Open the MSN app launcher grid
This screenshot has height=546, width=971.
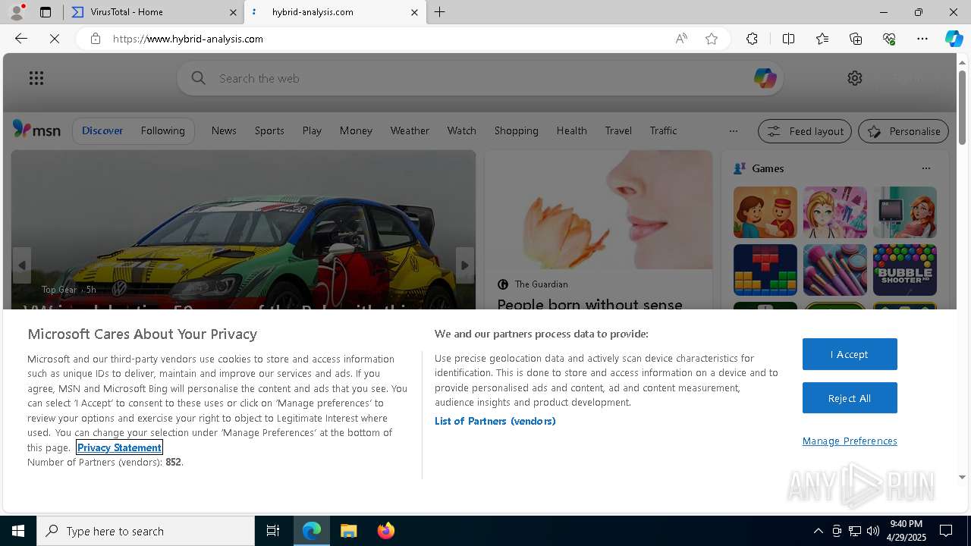pos(36,78)
